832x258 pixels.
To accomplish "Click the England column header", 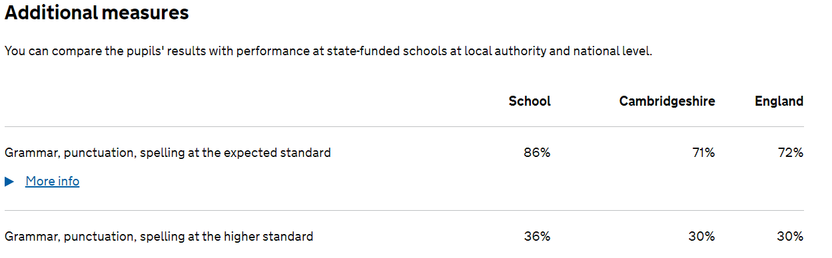I will 779,101.
